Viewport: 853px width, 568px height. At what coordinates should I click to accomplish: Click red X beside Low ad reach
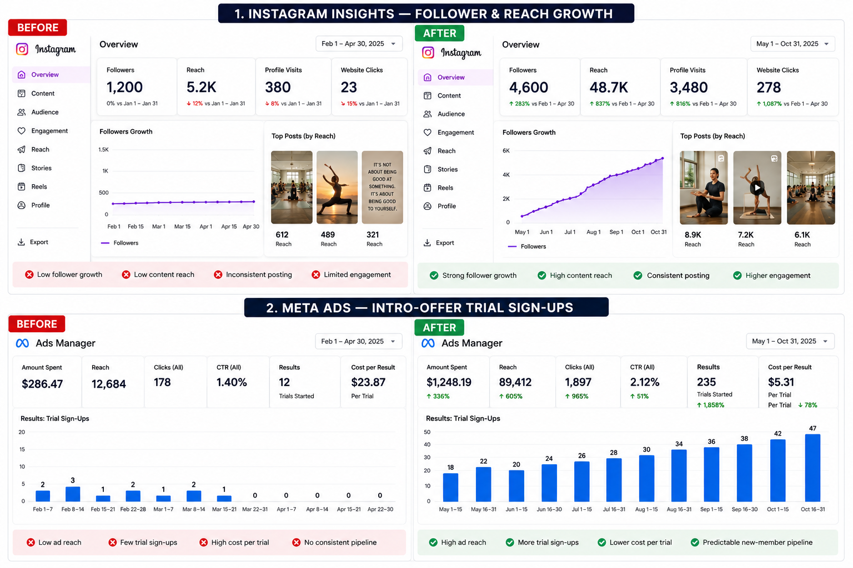[31, 542]
